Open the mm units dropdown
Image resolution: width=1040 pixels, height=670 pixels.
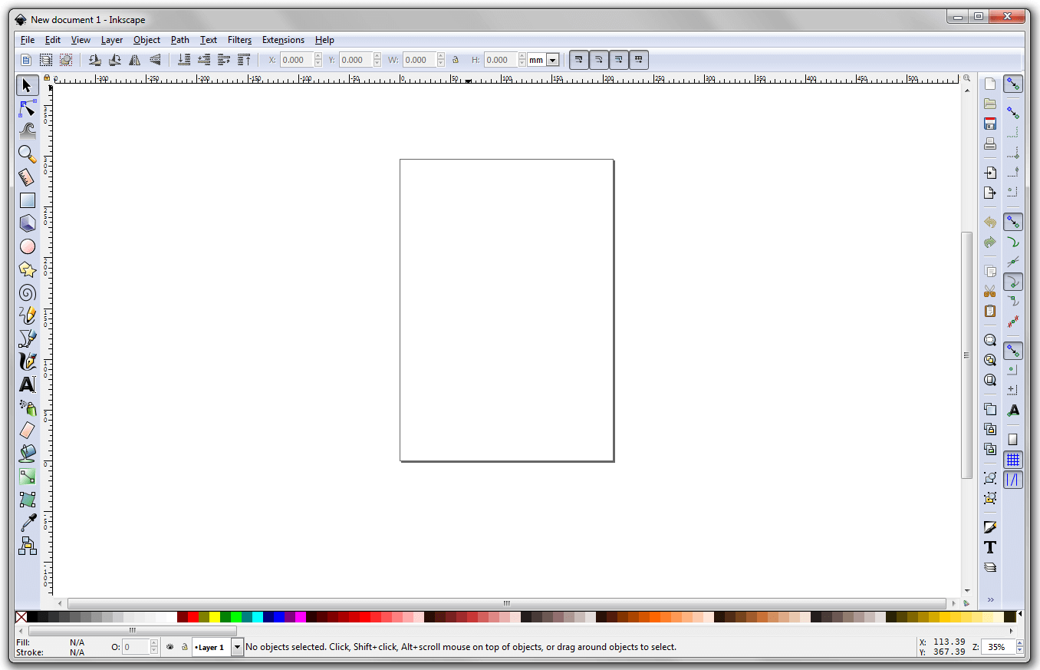[x=552, y=60]
